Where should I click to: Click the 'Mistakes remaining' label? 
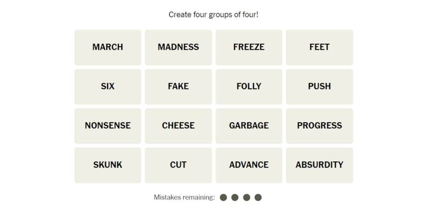point(184,198)
